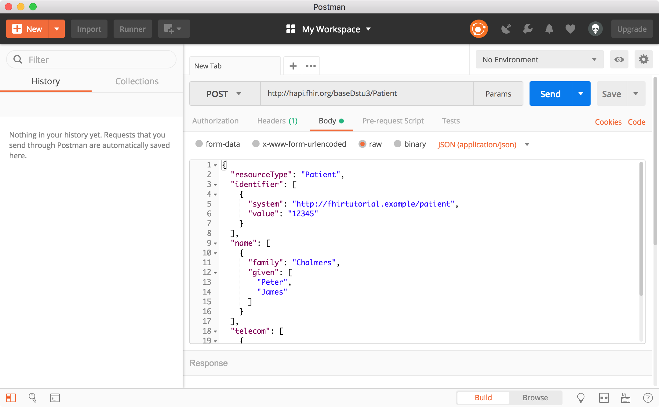The image size is (659, 407).
Task: Collapse the code fold at line 3
Action: (x=215, y=185)
